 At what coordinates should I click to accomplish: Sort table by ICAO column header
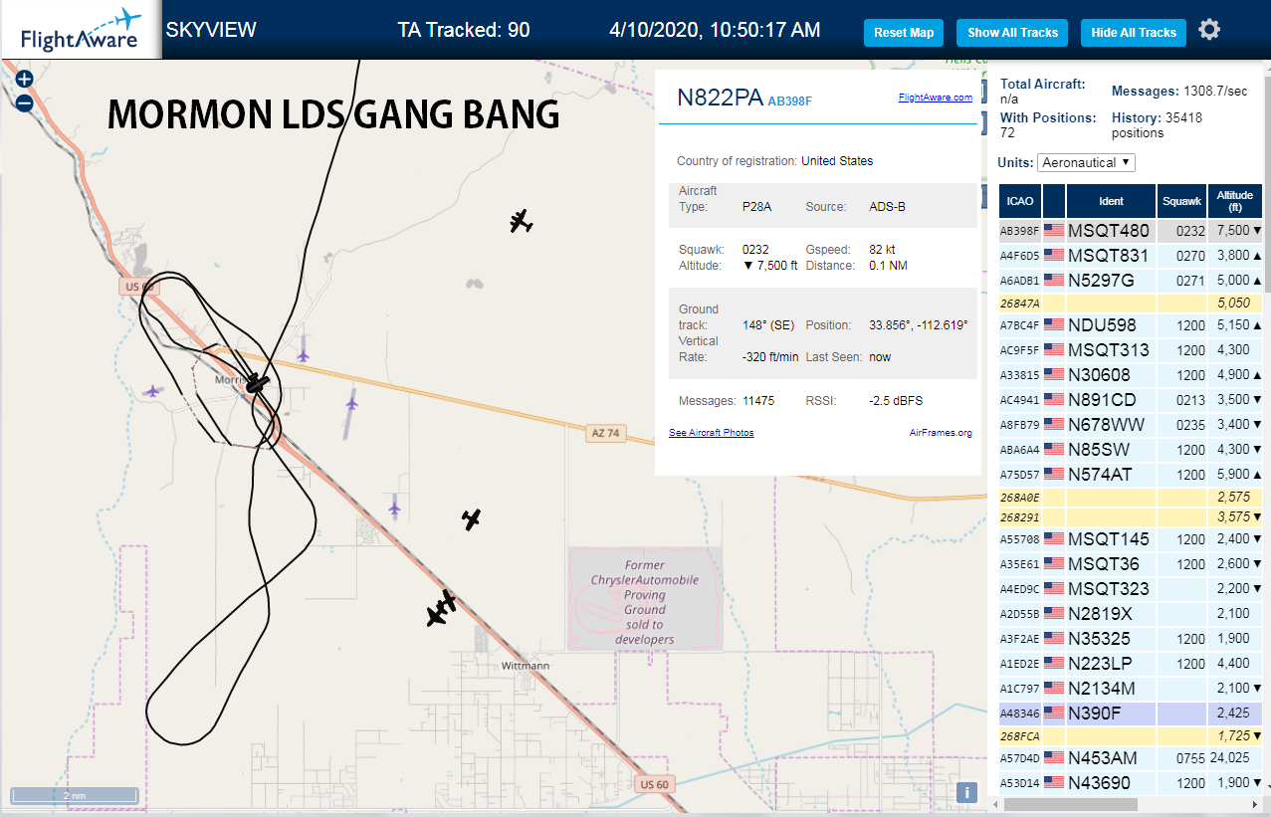[1020, 201]
